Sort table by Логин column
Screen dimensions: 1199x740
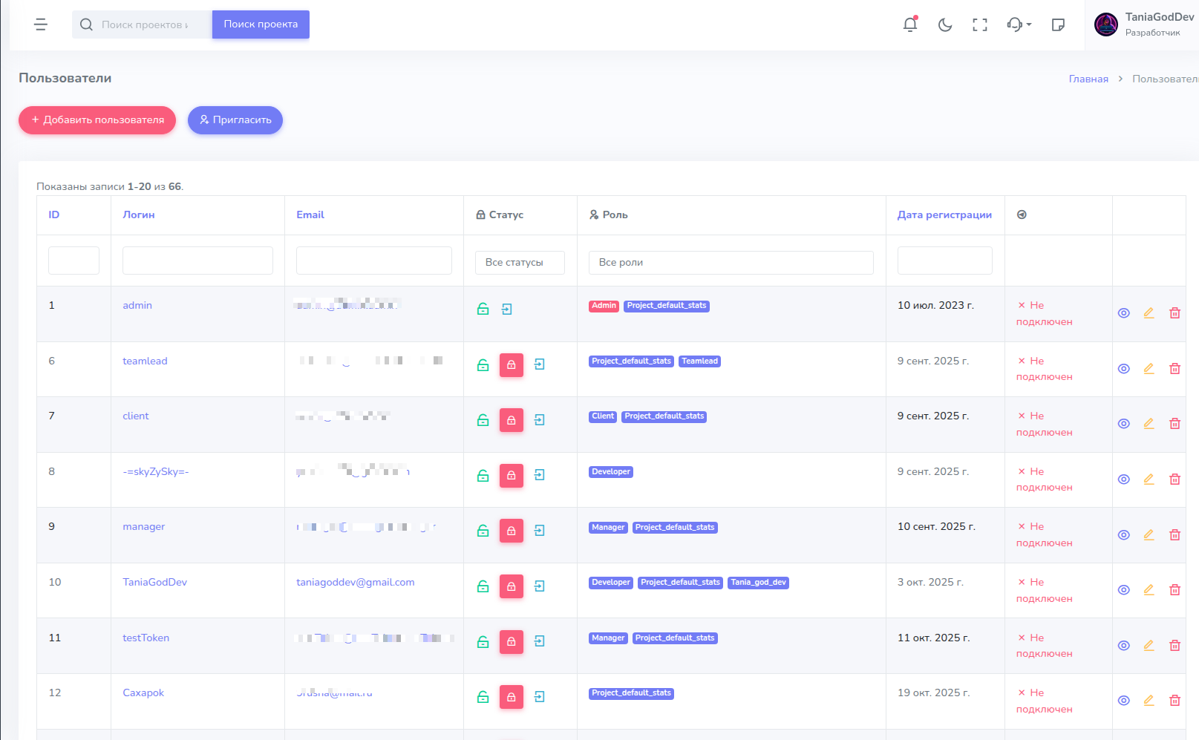tap(139, 215)
